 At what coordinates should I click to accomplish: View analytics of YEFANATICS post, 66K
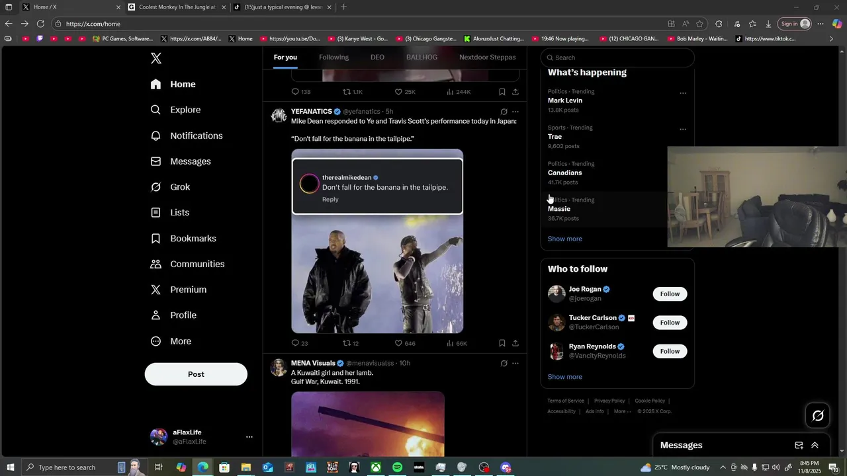click(457, 343)
